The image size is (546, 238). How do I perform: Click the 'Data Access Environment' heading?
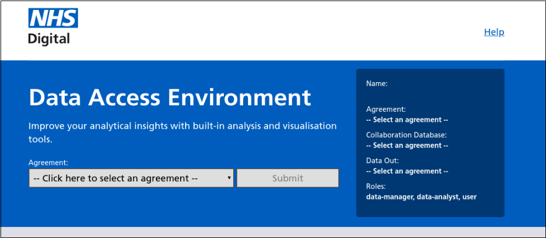point(170,98)
